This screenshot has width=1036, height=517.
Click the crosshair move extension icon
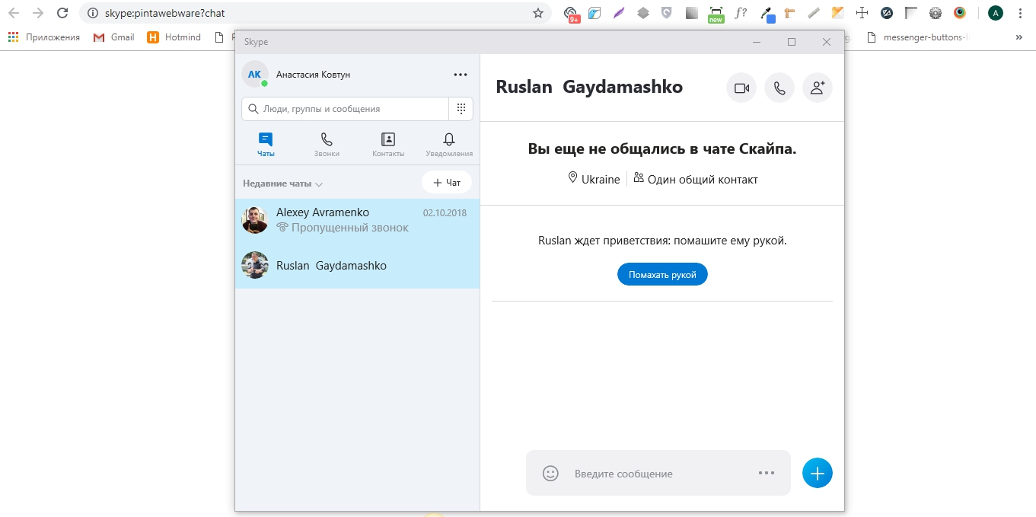point(862,13)
